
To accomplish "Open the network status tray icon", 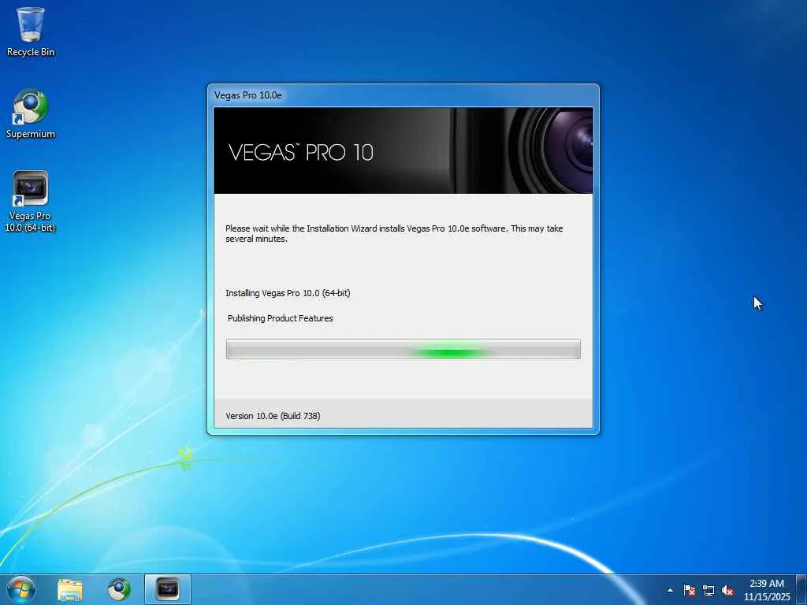I will (708, 590).
